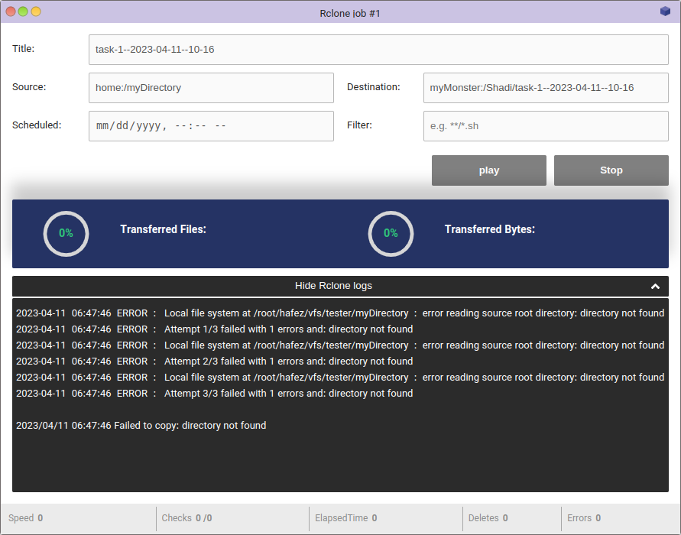Screen dimensions: 681x535
Task: Collapse logs using the chevron arrow
Action: [x=655, y=286]
